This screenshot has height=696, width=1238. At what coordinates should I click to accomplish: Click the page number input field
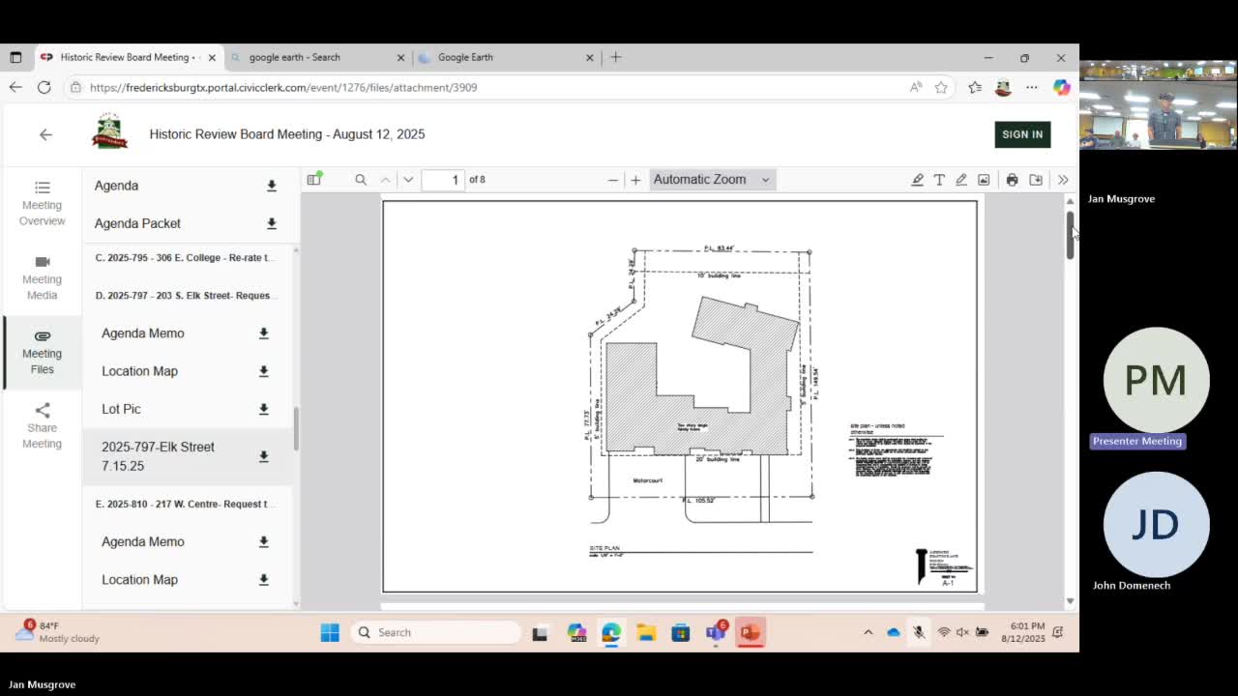pos(443,180)
